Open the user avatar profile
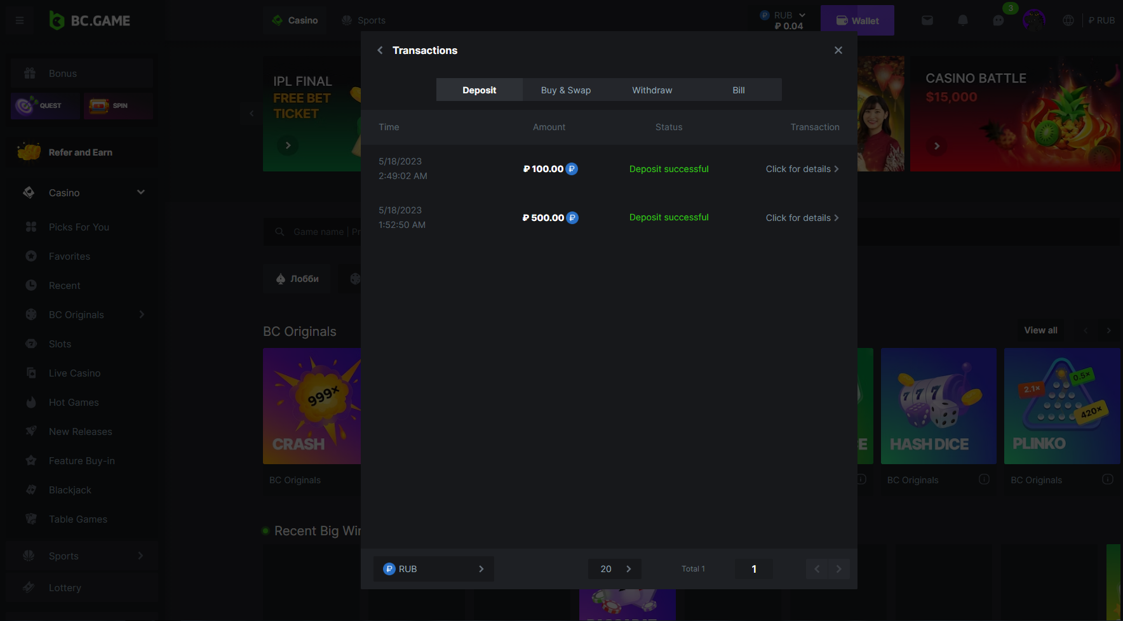The width and height of the screenshot is (1123, 621). tap(1034, 20)
